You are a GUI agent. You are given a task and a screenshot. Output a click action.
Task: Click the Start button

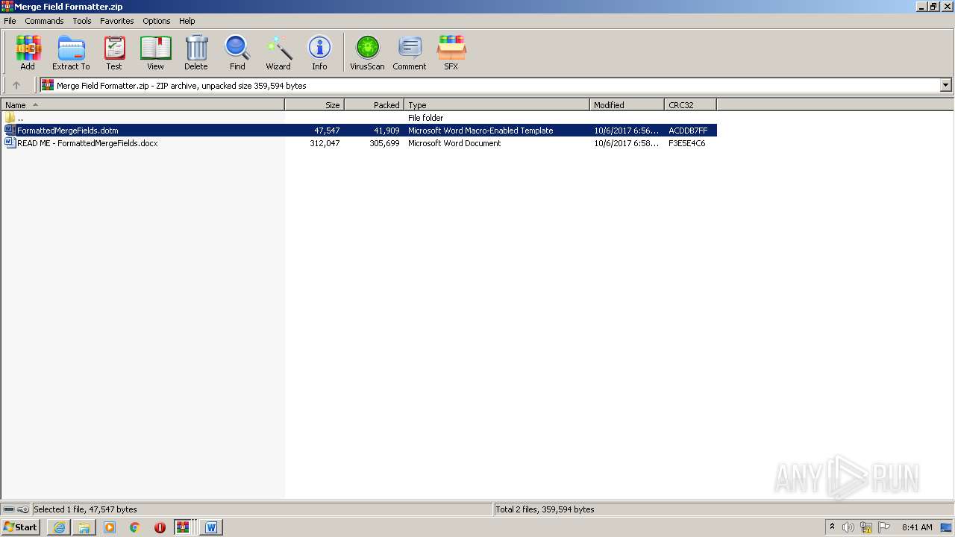point(20,527)
